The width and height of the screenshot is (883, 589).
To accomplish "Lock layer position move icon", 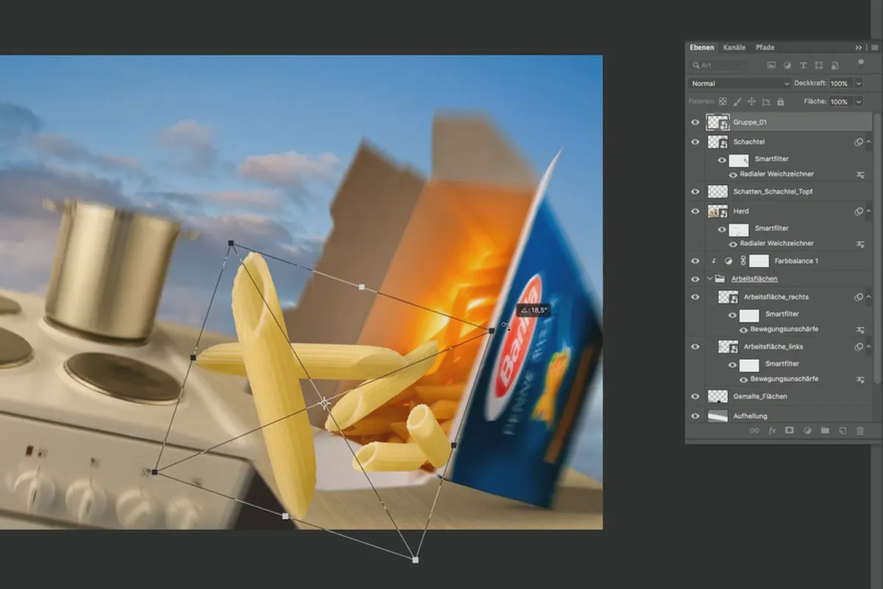I will click(751, 102).
